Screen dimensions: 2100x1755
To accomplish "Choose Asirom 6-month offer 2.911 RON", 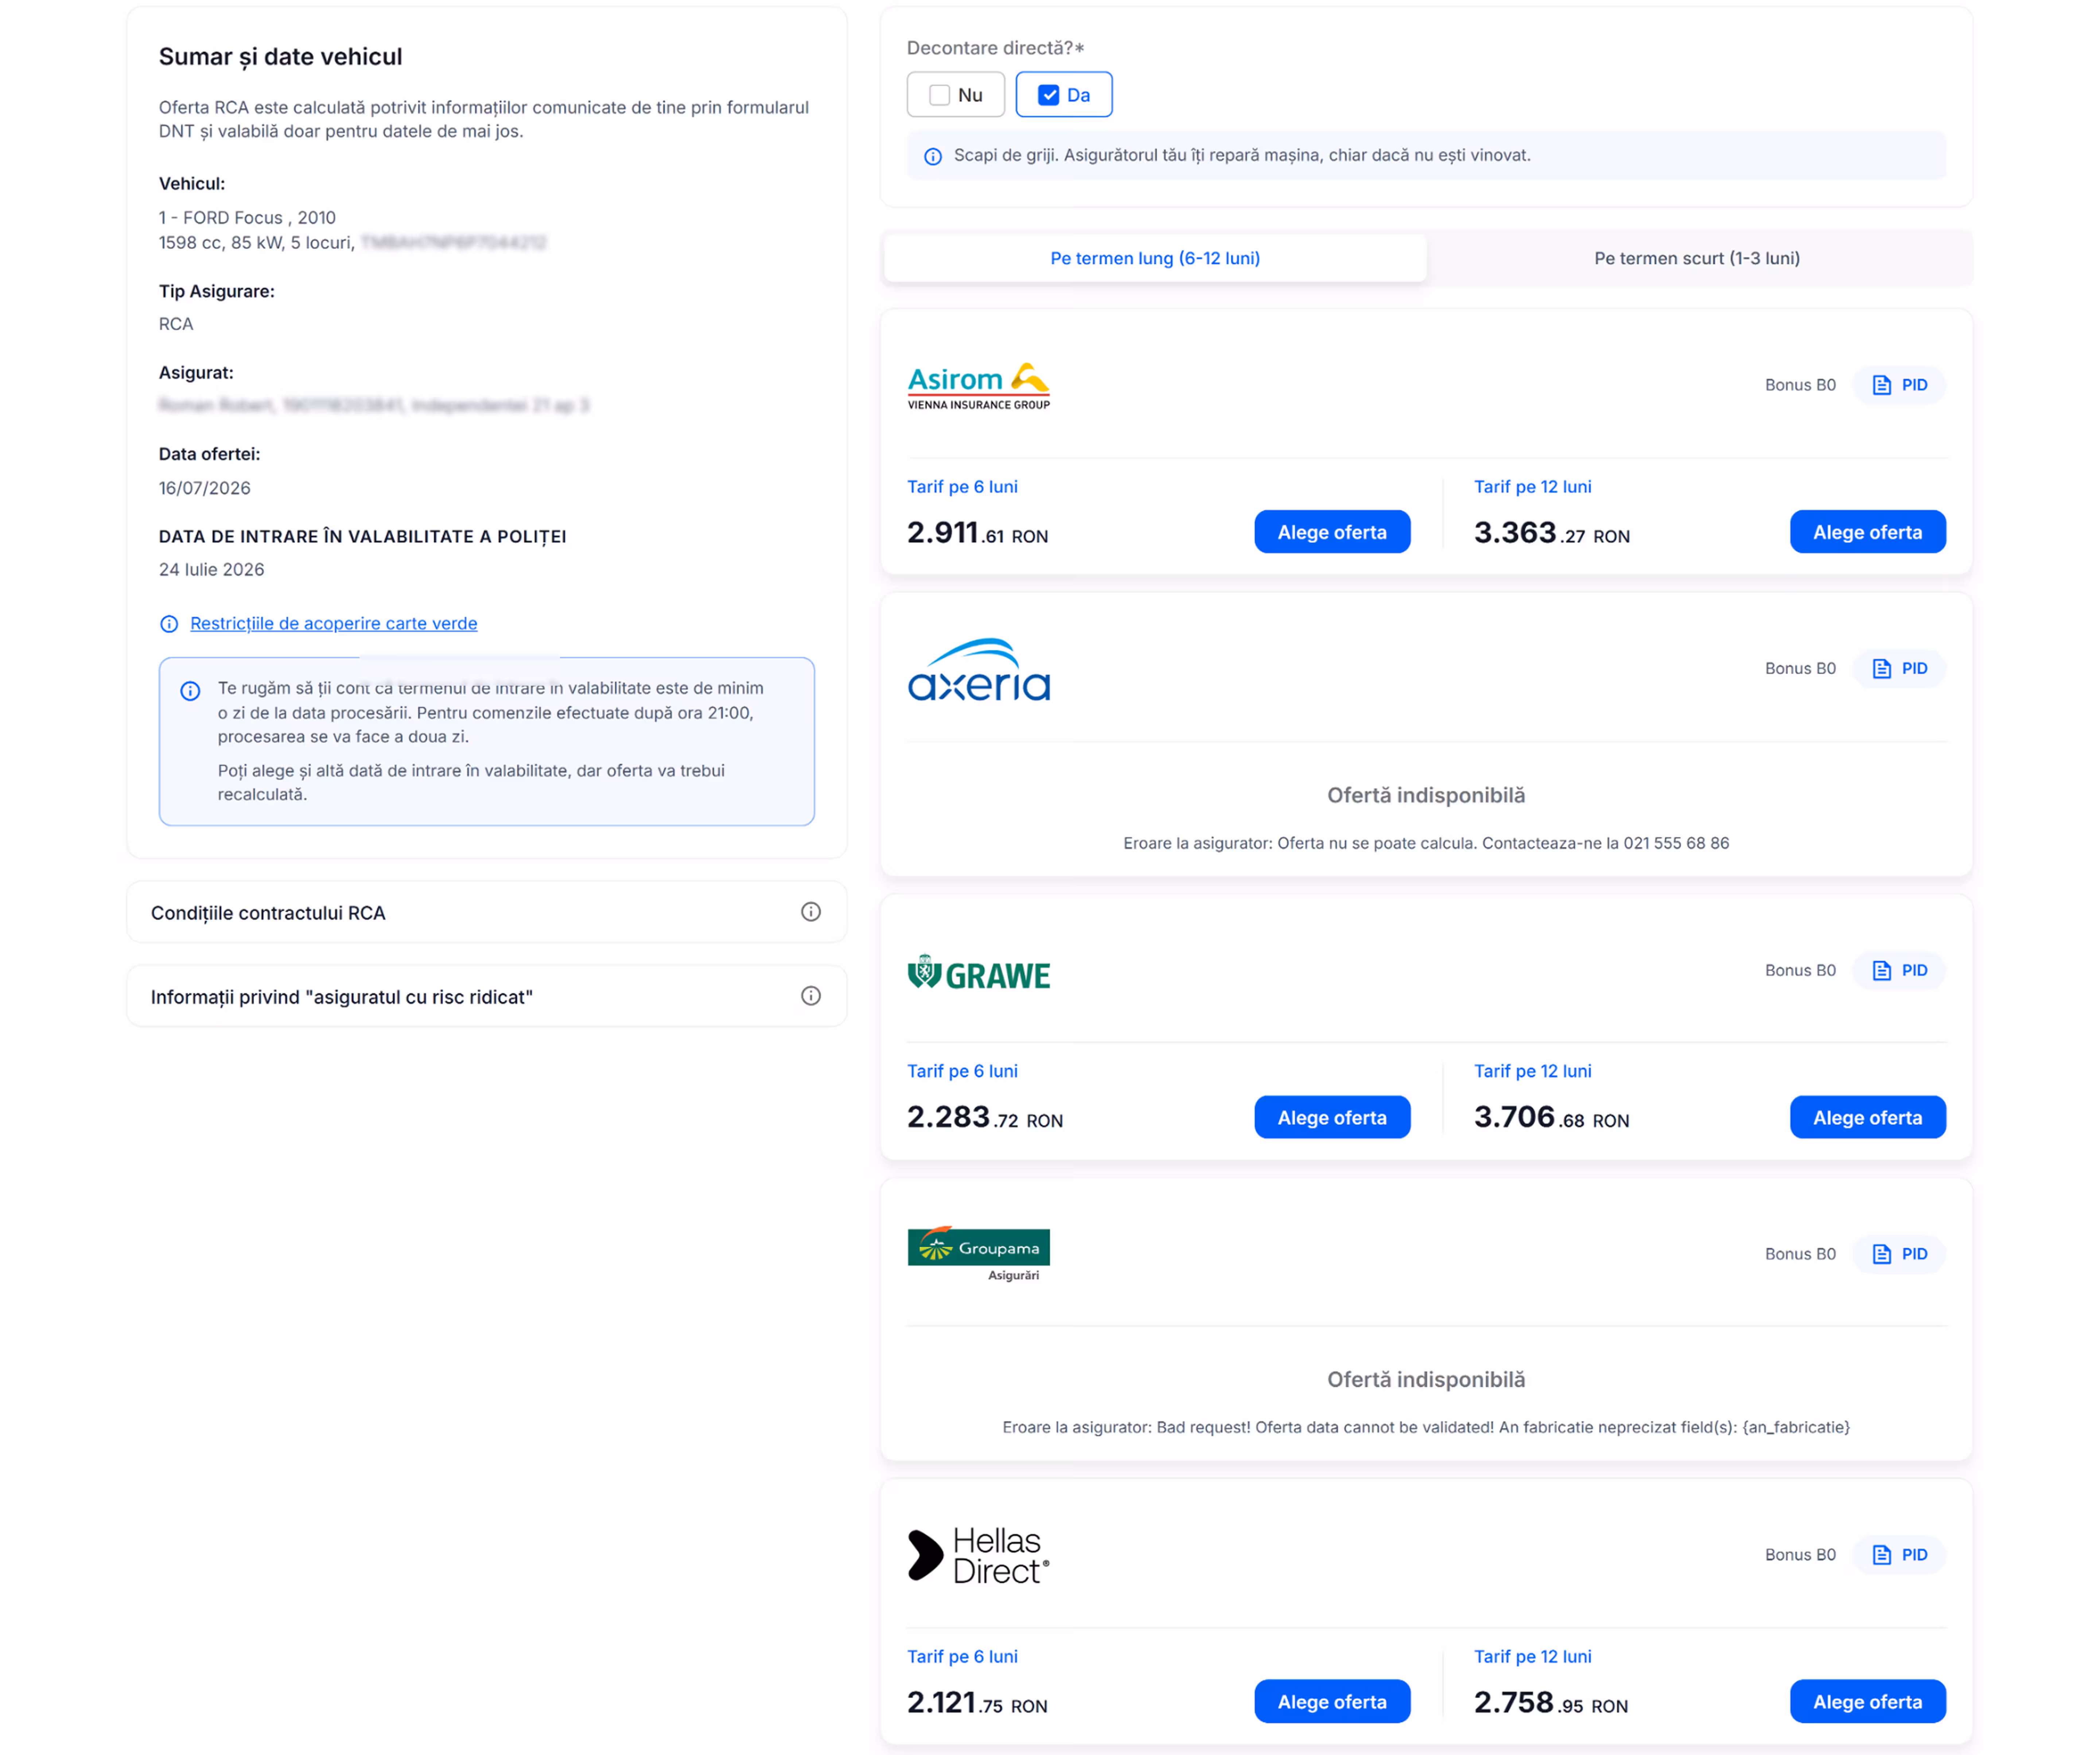I will click(x=1332, y=532).
